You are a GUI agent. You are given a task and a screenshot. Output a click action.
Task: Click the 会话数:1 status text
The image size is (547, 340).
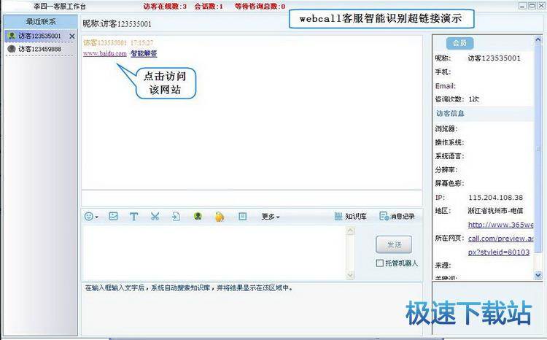point(209,7)
